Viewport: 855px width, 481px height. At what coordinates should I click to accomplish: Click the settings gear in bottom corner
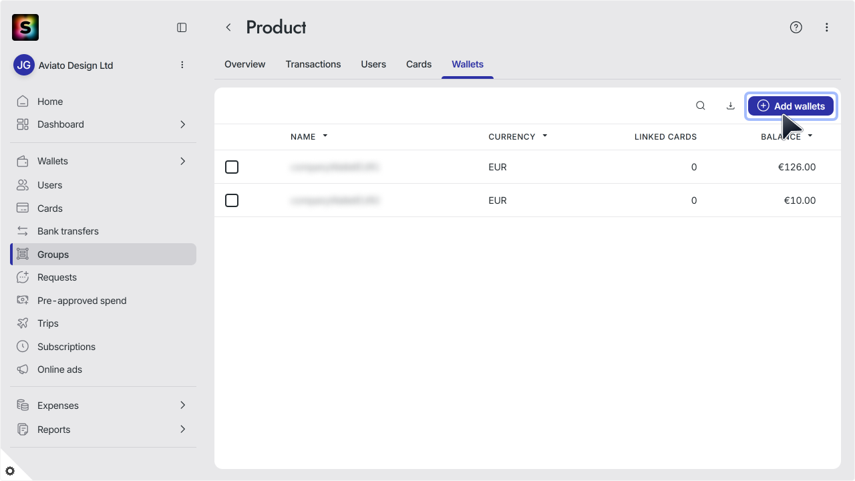10,471
